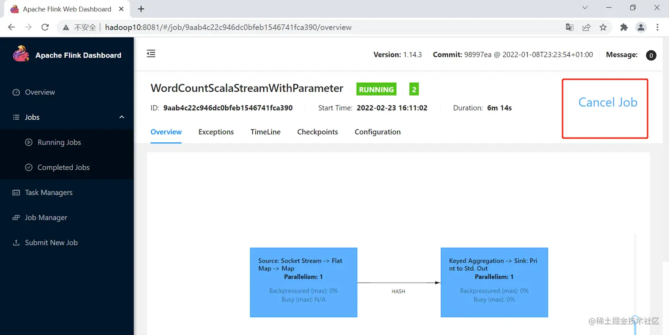Click the green RUNNING status tag
Screen dimensions: 669x335
377,89
